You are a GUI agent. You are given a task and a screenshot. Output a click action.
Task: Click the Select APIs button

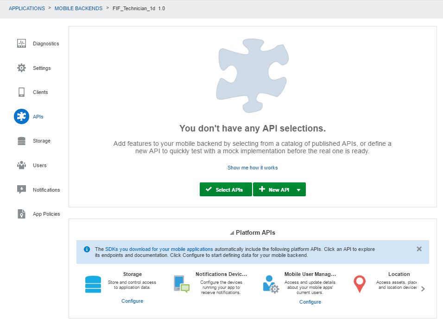(x=225, y=189)
